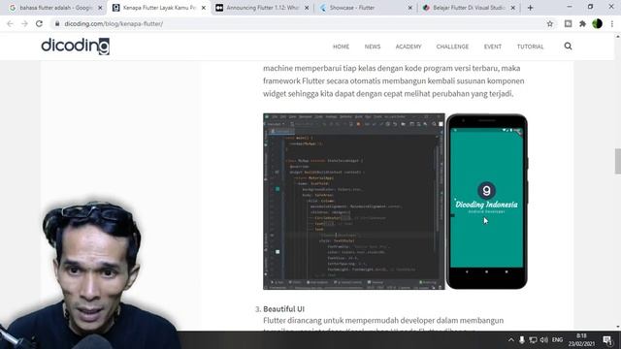View site info via the padlock icon
The height and width of the screenshot is (349, 621).
coord(57,23)
